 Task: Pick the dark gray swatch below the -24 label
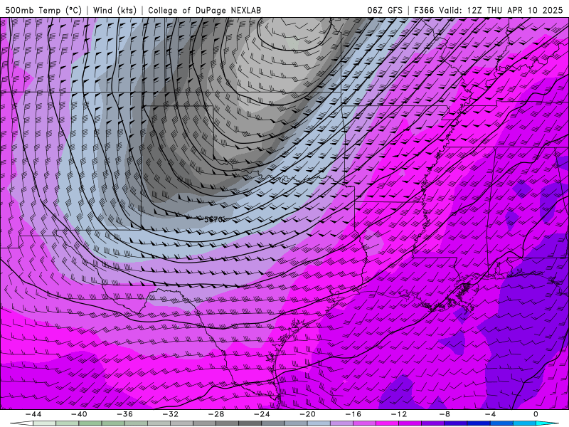click(250, 423)
